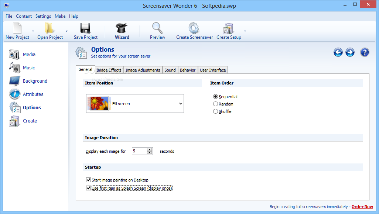The height and width of the screenshot is (214, 379).
Task: Switch to the Behavior tab
Action: click(188, 70)
